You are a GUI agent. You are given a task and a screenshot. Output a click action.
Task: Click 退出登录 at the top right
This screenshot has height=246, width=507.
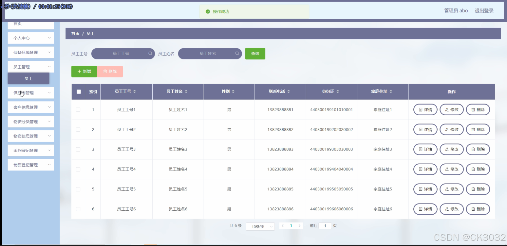(x=484, y=10)
